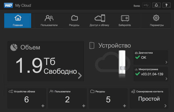Add a user with the plus button
Viewport: 174px width, 112px height.
(x=84, y=106)
